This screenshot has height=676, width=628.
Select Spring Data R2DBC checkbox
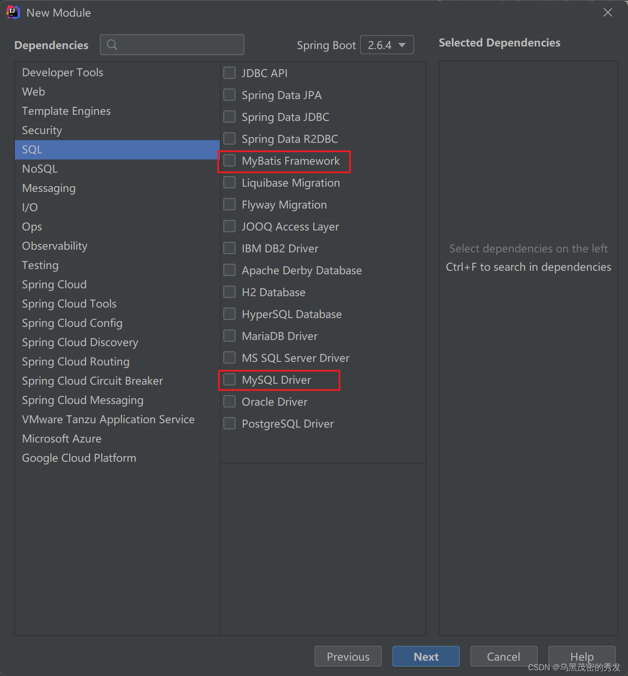(229, 138)
